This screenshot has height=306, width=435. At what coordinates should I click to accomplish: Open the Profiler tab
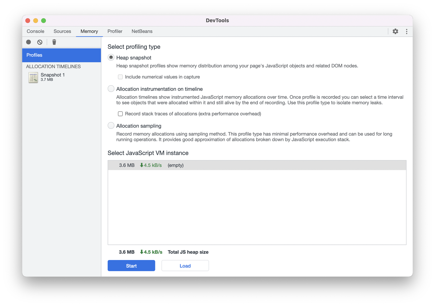[x=115, y=31]
